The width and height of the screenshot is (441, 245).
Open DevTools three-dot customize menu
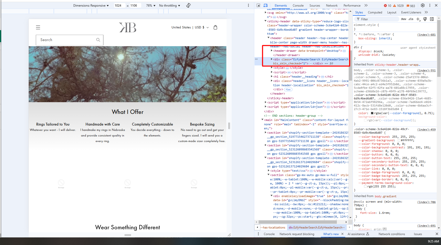[x=430, y=5]
